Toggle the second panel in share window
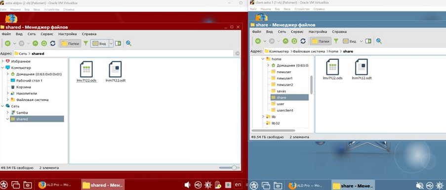Viewport: 446px width, 190px height. [368, 41]
